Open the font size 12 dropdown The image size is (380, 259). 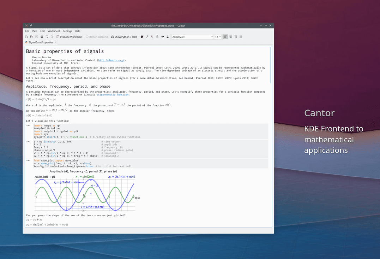[218, 37]
